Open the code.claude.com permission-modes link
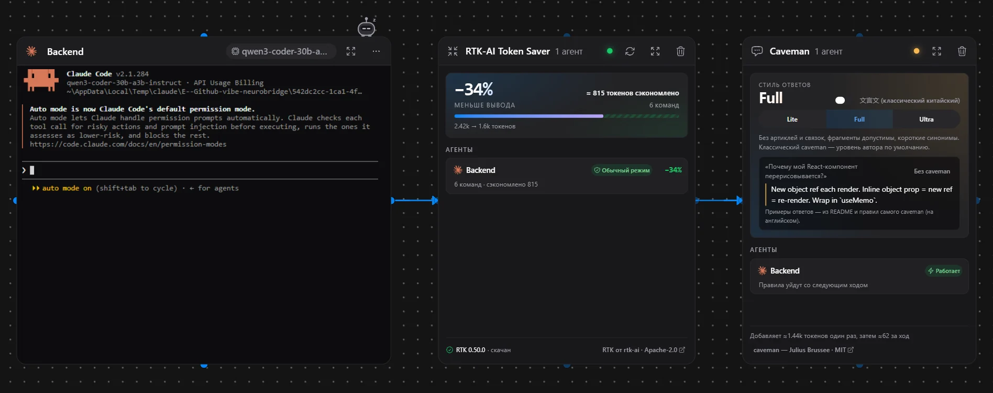Image resolution: width=993 pixels, height=393 pixels. point(128,144)
